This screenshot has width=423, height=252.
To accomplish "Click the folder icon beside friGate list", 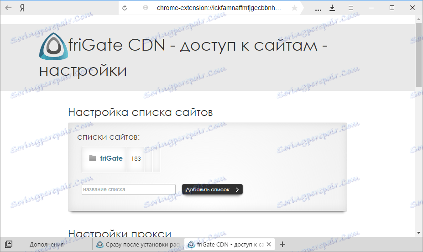I will coord(93,158).
